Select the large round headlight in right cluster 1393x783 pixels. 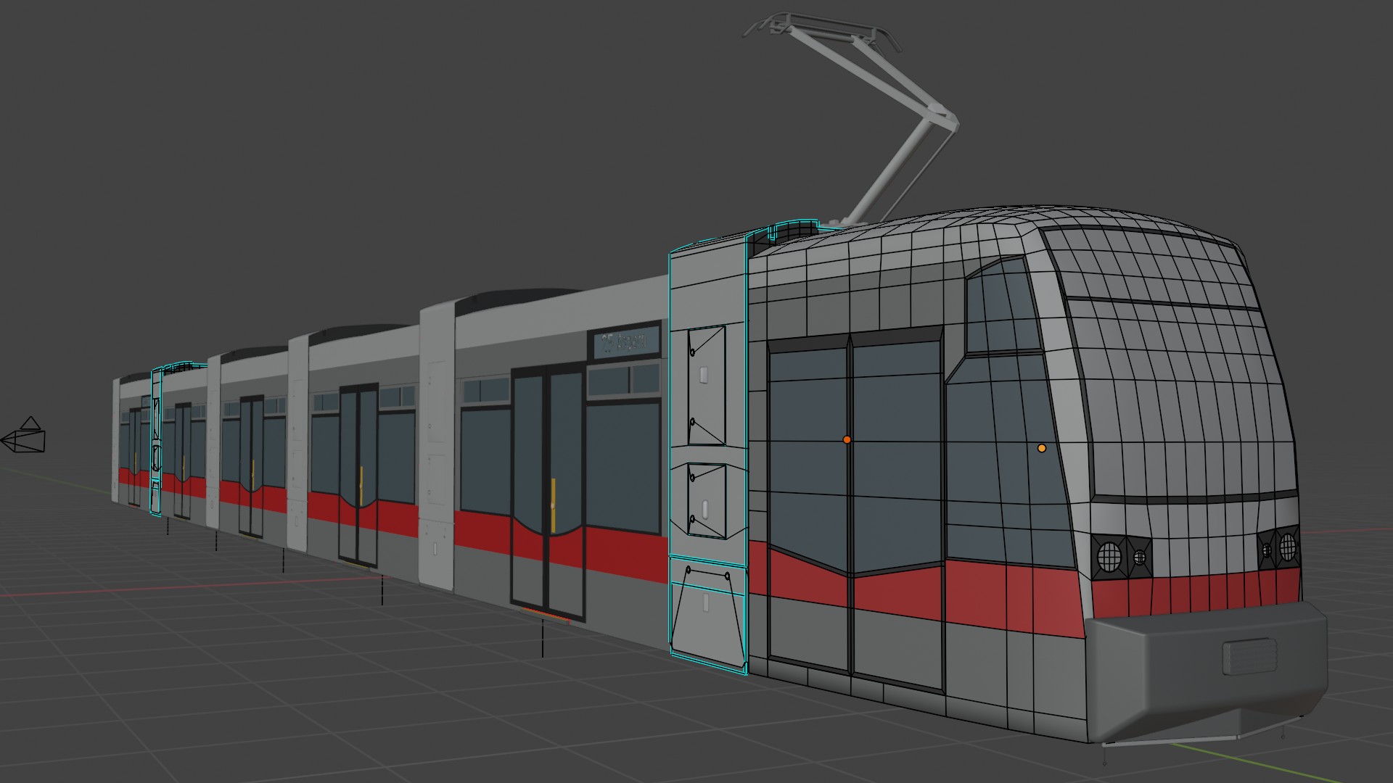[1288, 547]
